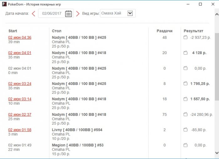The image size is (219, 159).
Task: Click the 10 р./20 р. stakes text
Action: click(61, 139)
